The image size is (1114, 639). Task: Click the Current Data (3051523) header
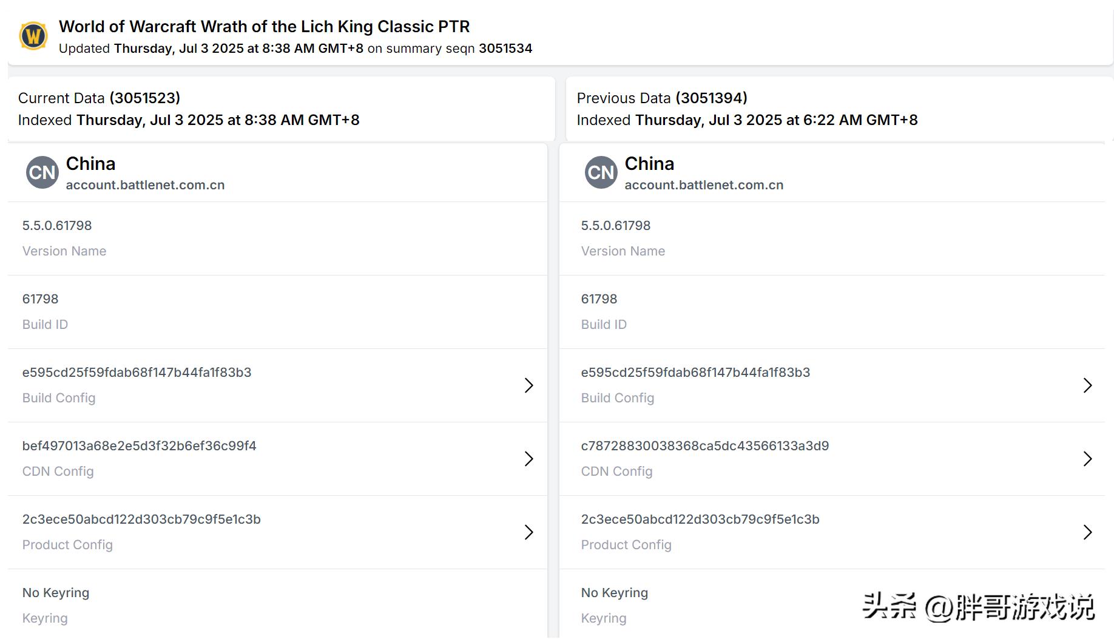point(99,98)
